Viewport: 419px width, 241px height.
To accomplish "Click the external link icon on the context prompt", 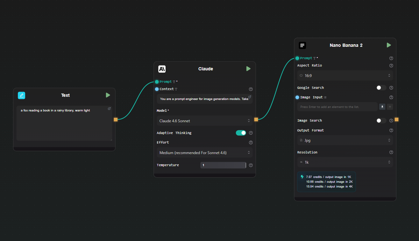I will (x=250, y=96).
